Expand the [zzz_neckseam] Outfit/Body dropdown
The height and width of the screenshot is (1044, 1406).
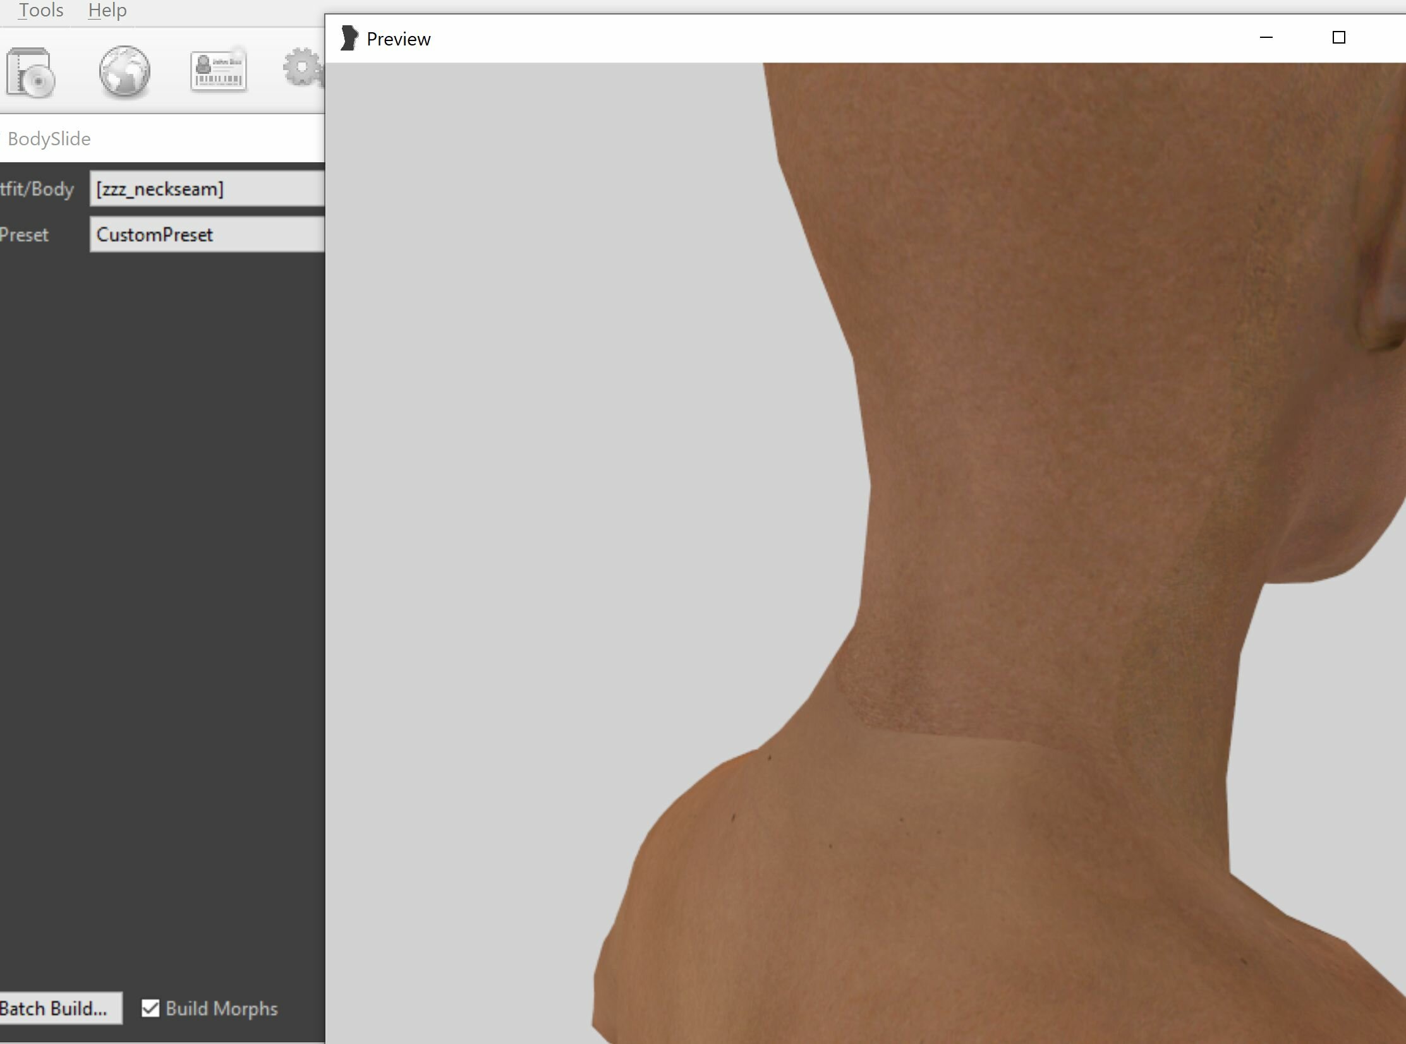(207, 189)
